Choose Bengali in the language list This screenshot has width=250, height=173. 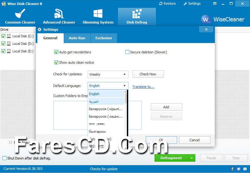[106, 124]
